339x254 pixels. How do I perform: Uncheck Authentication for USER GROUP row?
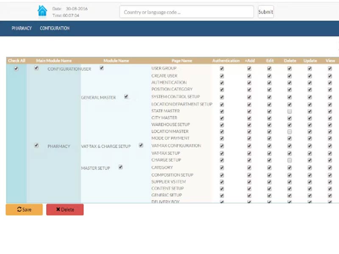pyautogui.click(x=222, y=69)
